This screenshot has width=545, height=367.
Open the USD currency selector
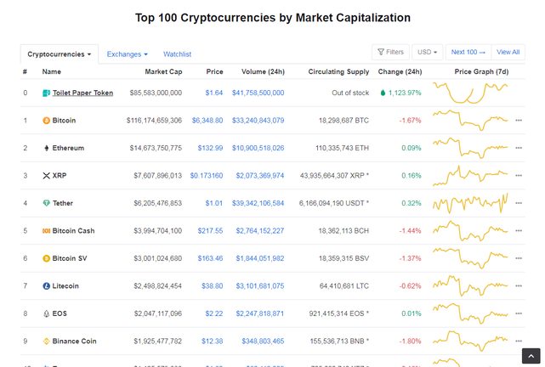[x=427, y=52]
